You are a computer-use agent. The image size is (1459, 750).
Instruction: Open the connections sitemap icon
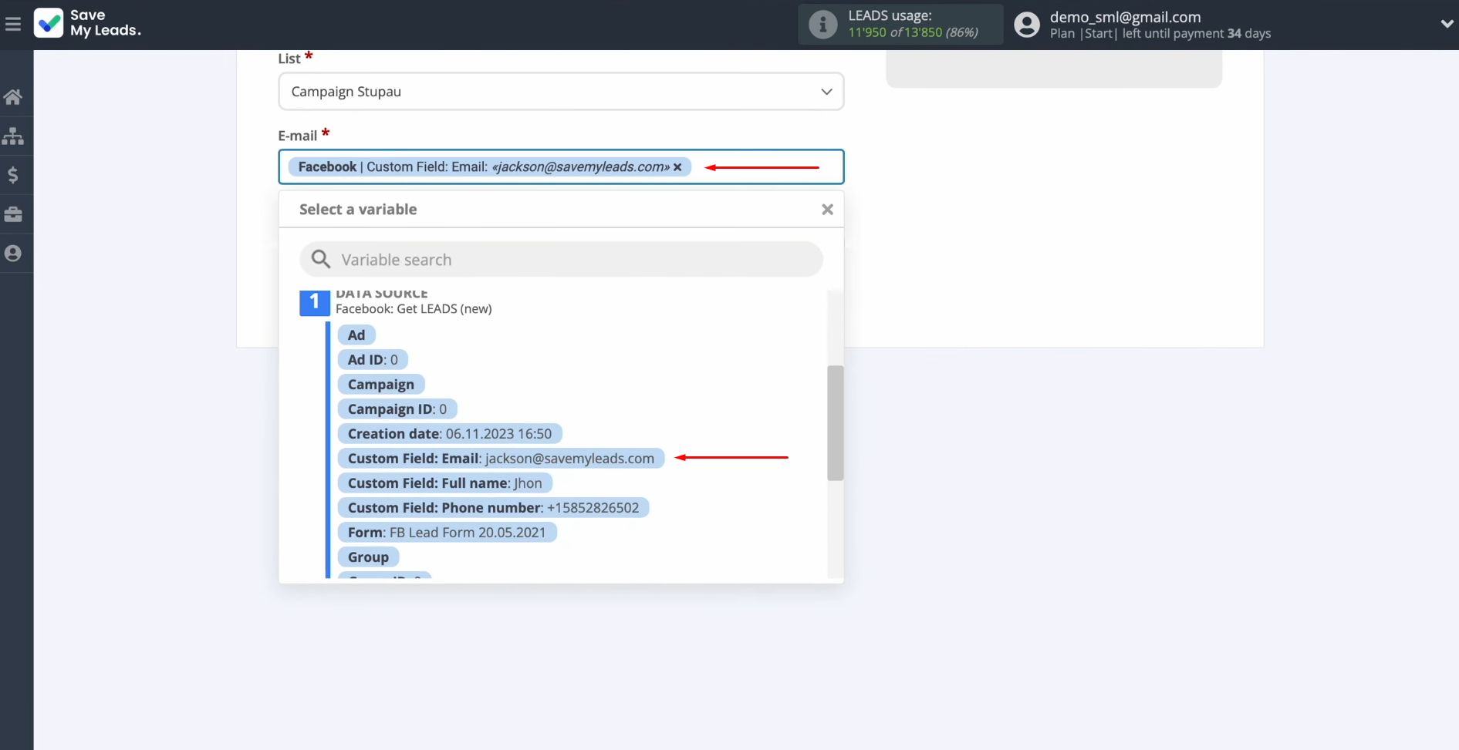click(13, 136)
